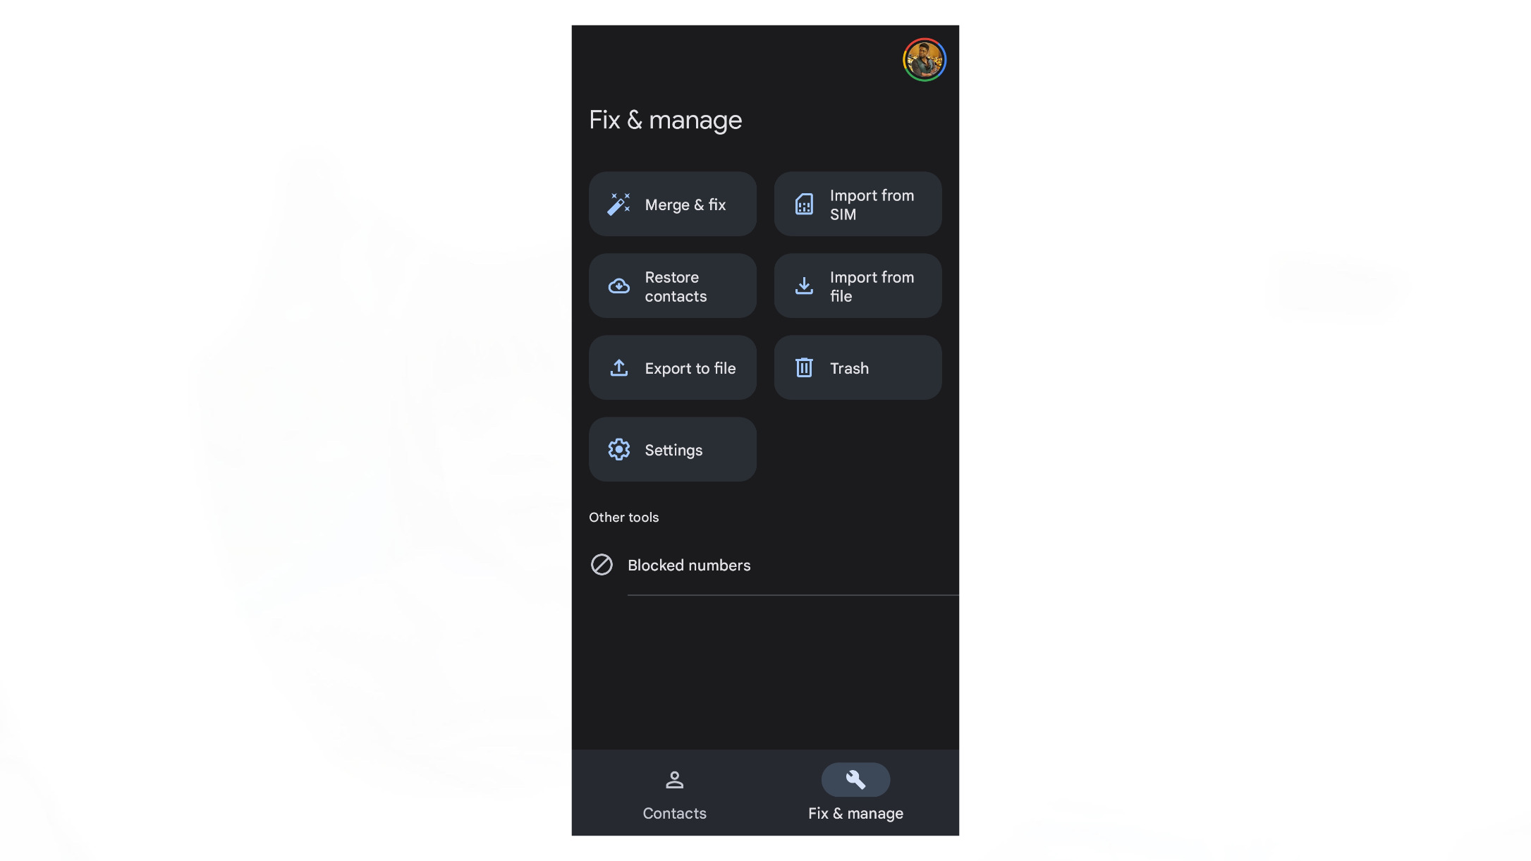
Task: Tap the user profile avatar
Action: [925, 59]
